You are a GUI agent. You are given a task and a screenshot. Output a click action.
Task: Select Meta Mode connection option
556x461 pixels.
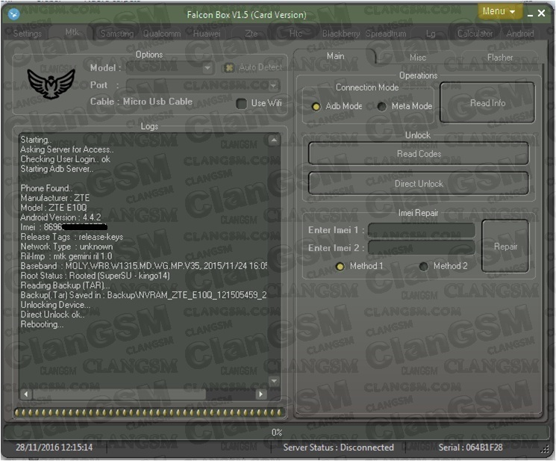point(382,106)
